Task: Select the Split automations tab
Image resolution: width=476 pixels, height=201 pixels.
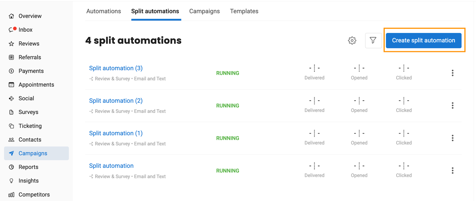Action: click(155, 11)
